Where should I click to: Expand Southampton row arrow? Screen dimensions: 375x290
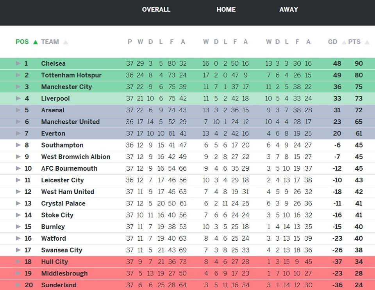coord(18,145)
